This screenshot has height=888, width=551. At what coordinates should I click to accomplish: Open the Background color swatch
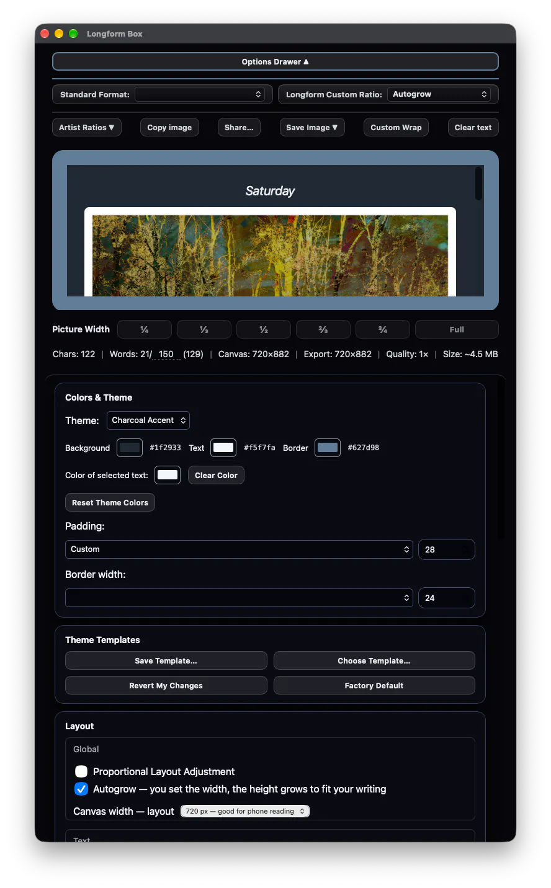point(130,448)
